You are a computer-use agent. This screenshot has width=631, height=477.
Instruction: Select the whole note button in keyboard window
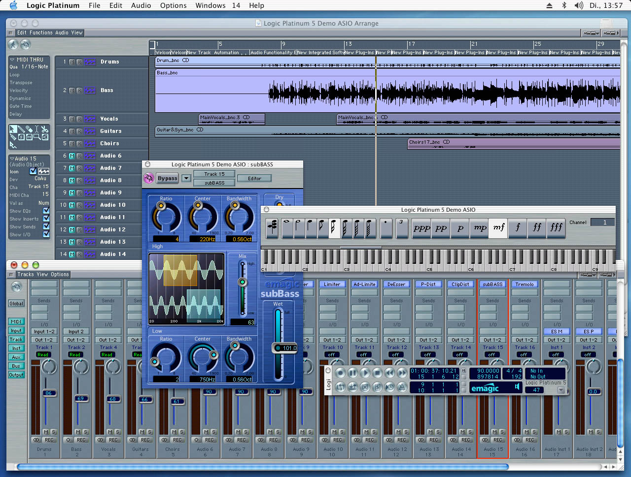coord(287,228)
